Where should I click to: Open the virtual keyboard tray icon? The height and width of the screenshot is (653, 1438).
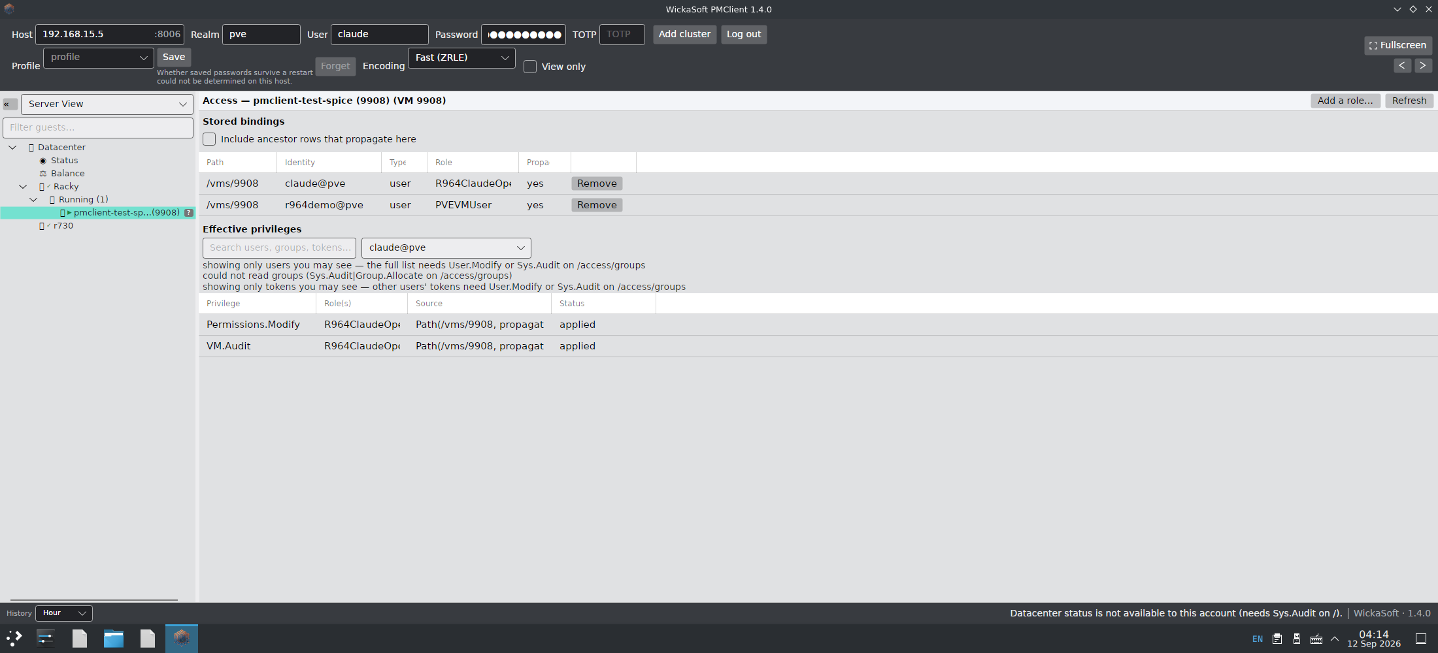tap(1316, 639)
